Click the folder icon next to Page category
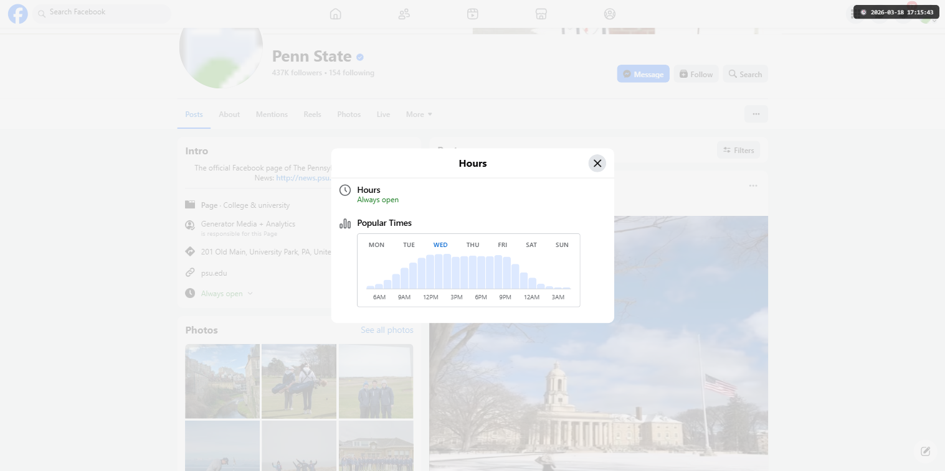This screenshot has height=471, width=945. [190, 205]
